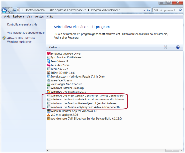Click the Tweaking.com Windows Repair icon
Image resolution: width=185 pixels, height=153 pixels.
pos(48,77)
